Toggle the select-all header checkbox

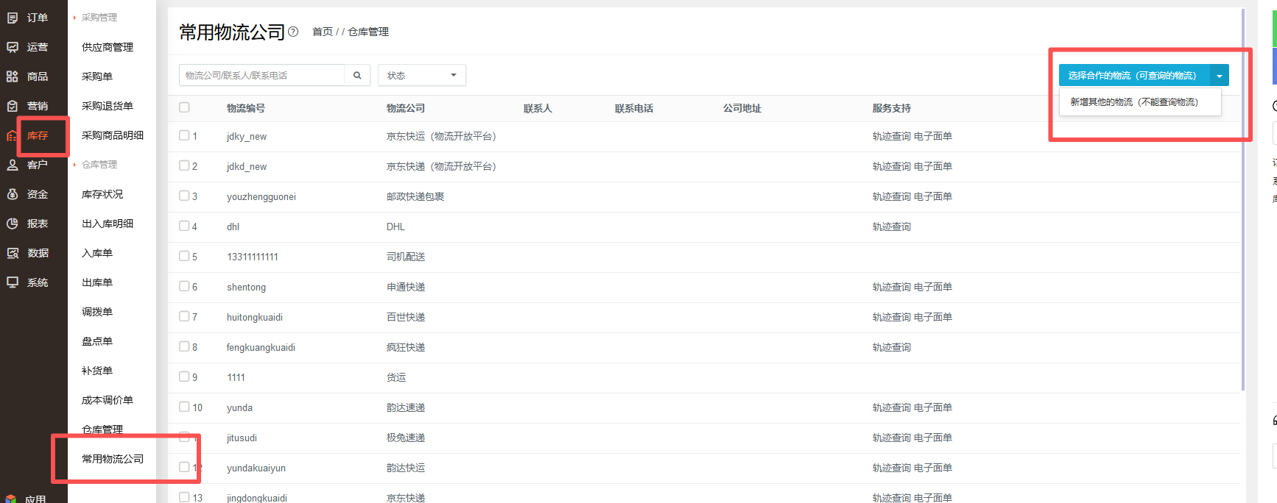[x=184, y=107]
